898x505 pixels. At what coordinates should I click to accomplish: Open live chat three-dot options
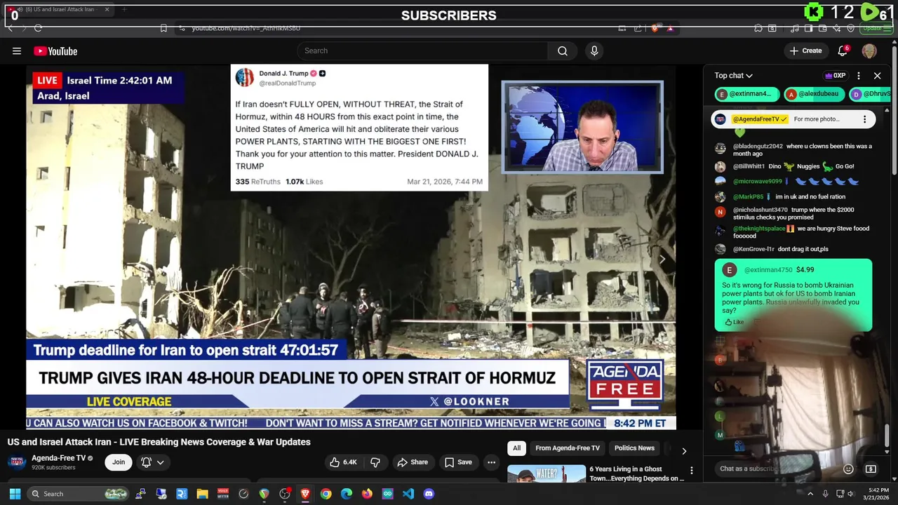[x=858, y=76]
